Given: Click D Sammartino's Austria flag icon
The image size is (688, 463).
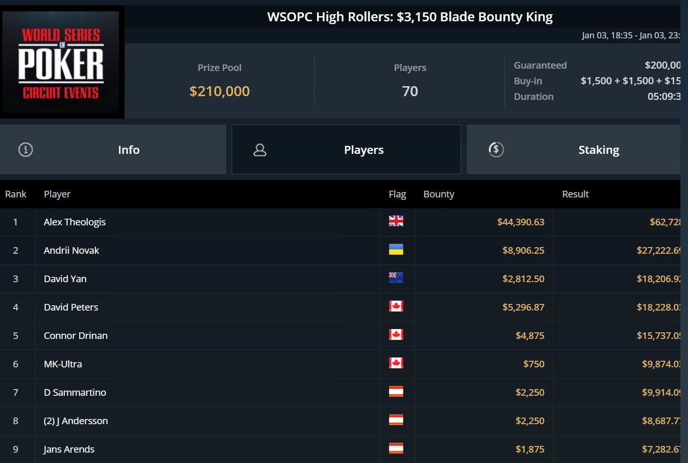Looking at the screenshot, I should [396, 392].
